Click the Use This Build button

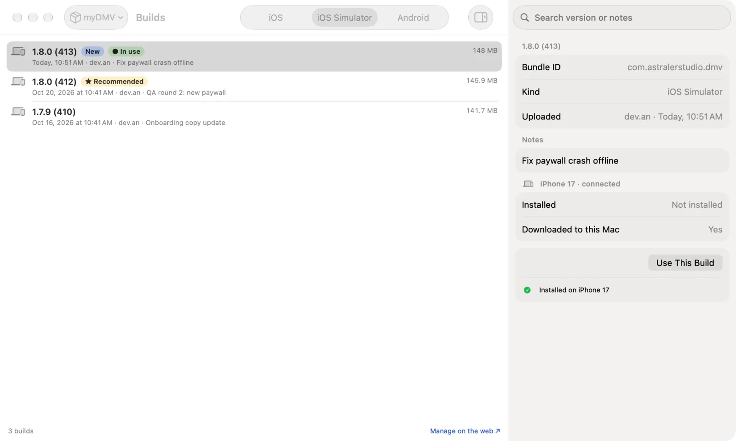click(x=685, y=263)
